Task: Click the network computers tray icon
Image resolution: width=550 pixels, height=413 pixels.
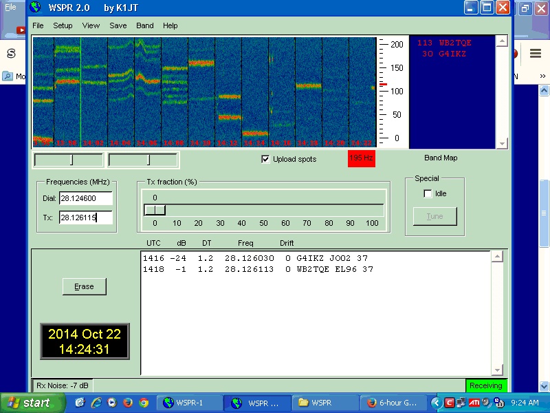Action: tap(461, 403)
